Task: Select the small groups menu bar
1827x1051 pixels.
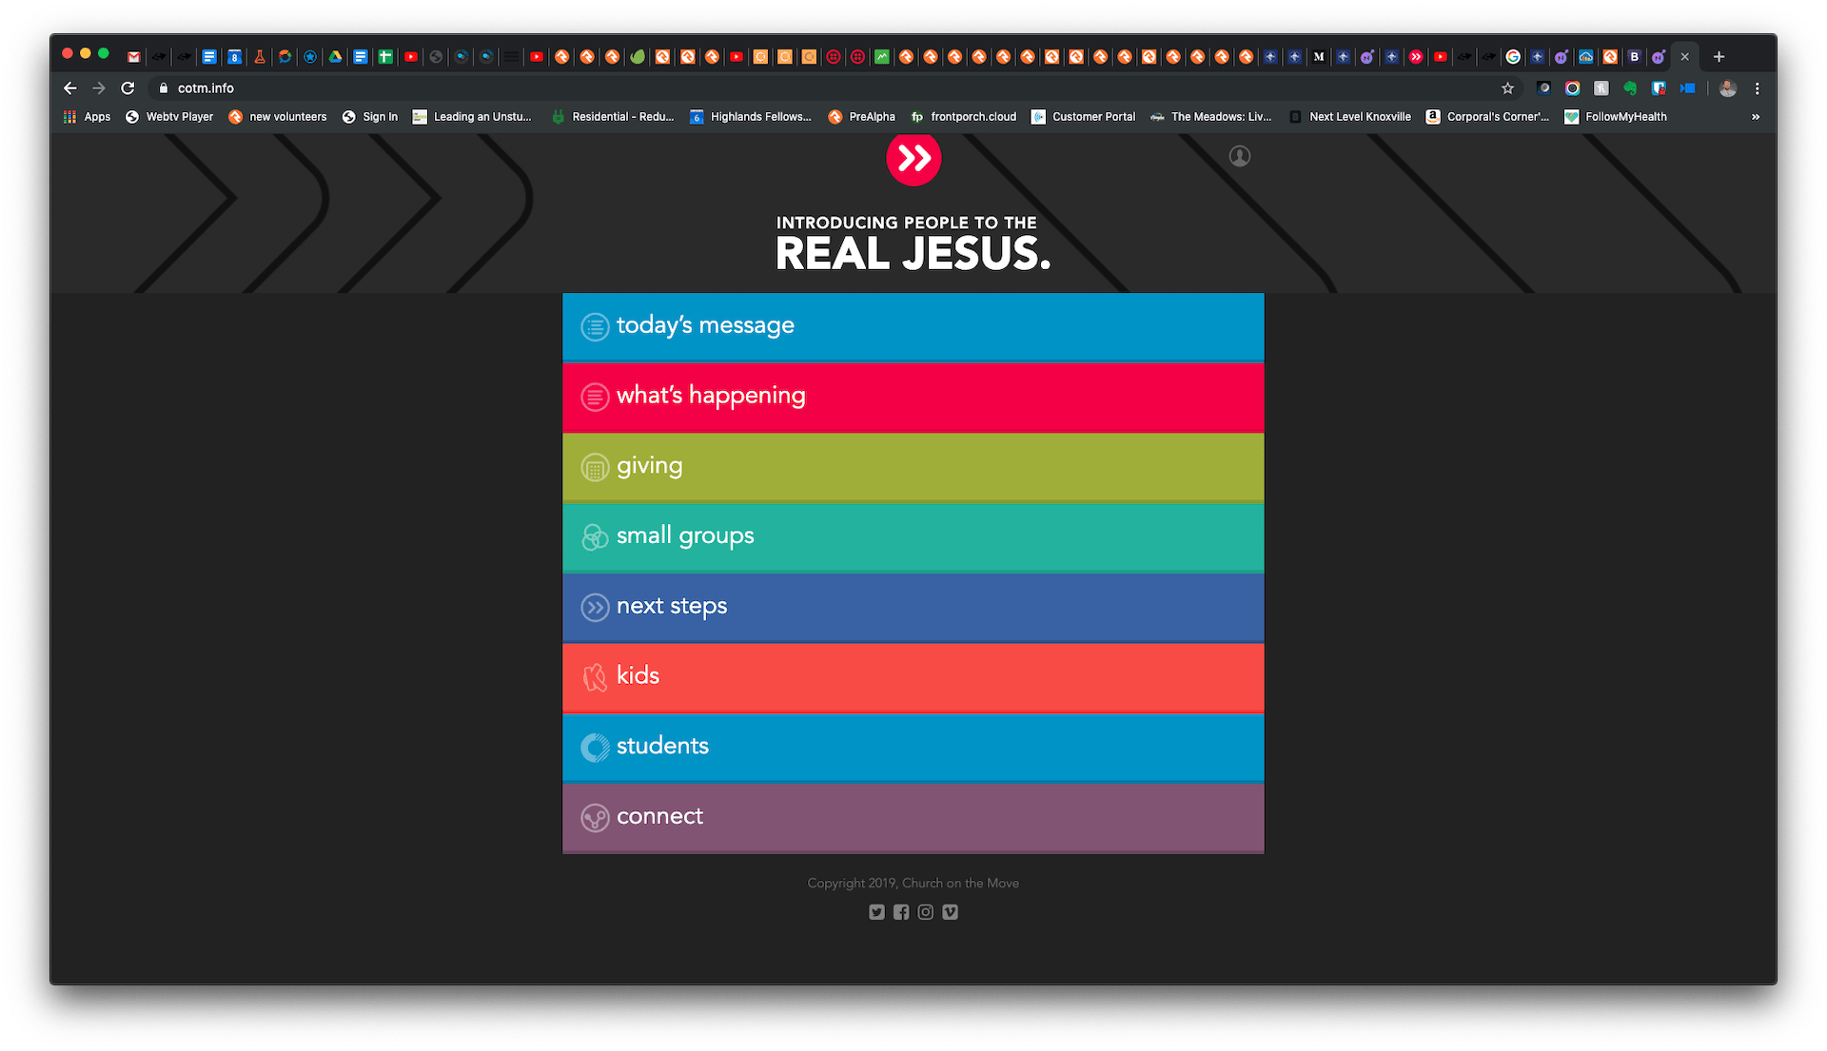Action: coord(913,536)
